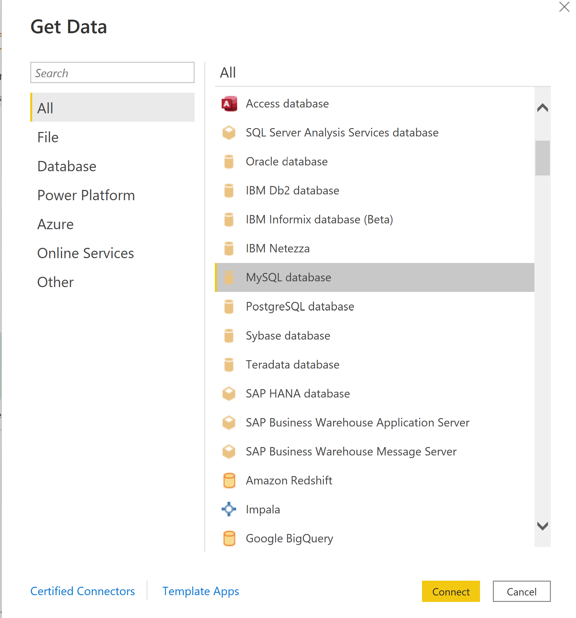This screenshot has width=576, height=618.
Task: Follow the Template Apps link
Action: coord(200,591)
